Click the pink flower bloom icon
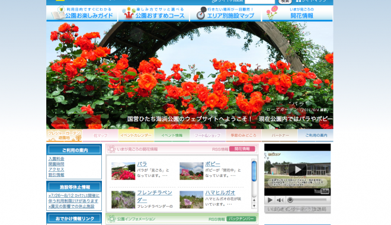 [x=272, y=12]
